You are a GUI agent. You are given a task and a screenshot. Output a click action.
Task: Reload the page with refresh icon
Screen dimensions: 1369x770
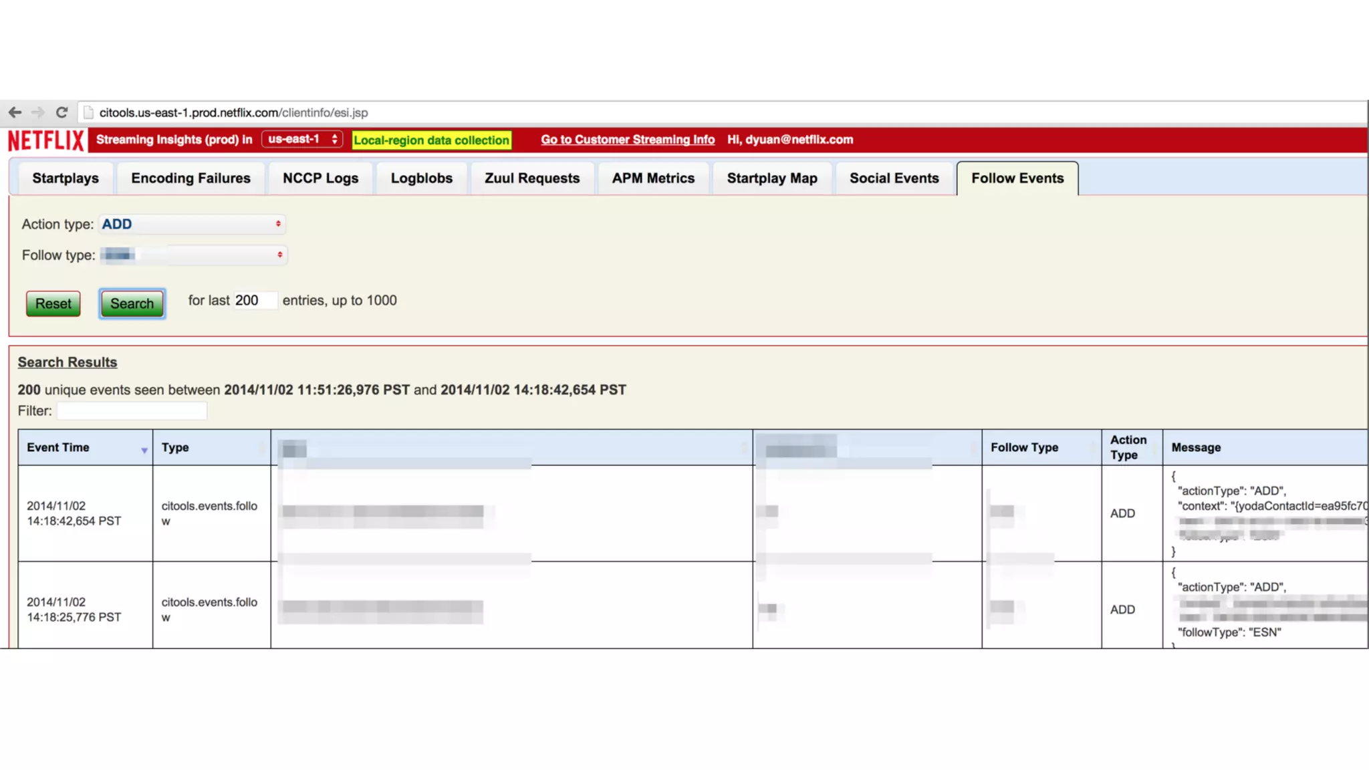click(61, 112)
